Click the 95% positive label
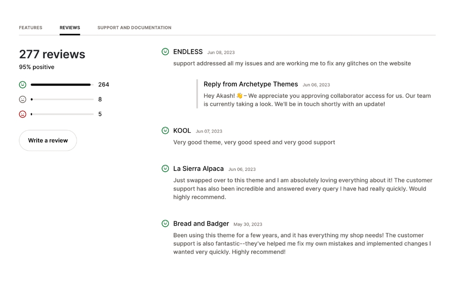 click(36, 67)
